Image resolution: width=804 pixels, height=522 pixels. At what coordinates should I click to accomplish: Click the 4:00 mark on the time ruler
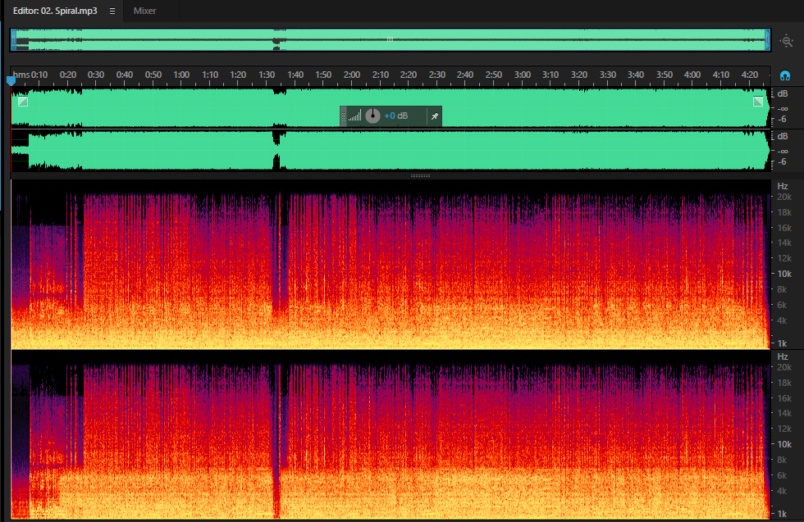(x=692, y=75)
